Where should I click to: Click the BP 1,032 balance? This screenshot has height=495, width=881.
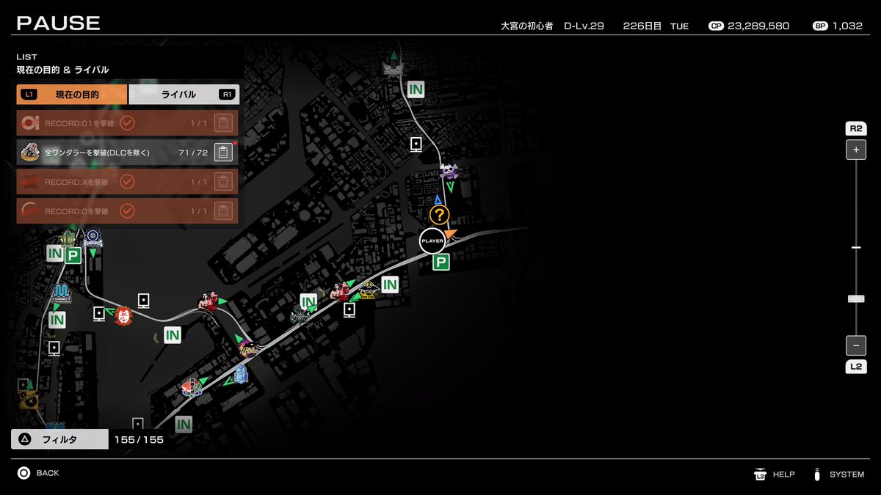tap(838, 26)
